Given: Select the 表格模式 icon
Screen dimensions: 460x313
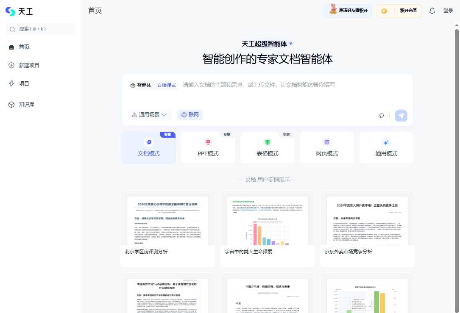Looking at the screenshot, I should pos(268,143).
